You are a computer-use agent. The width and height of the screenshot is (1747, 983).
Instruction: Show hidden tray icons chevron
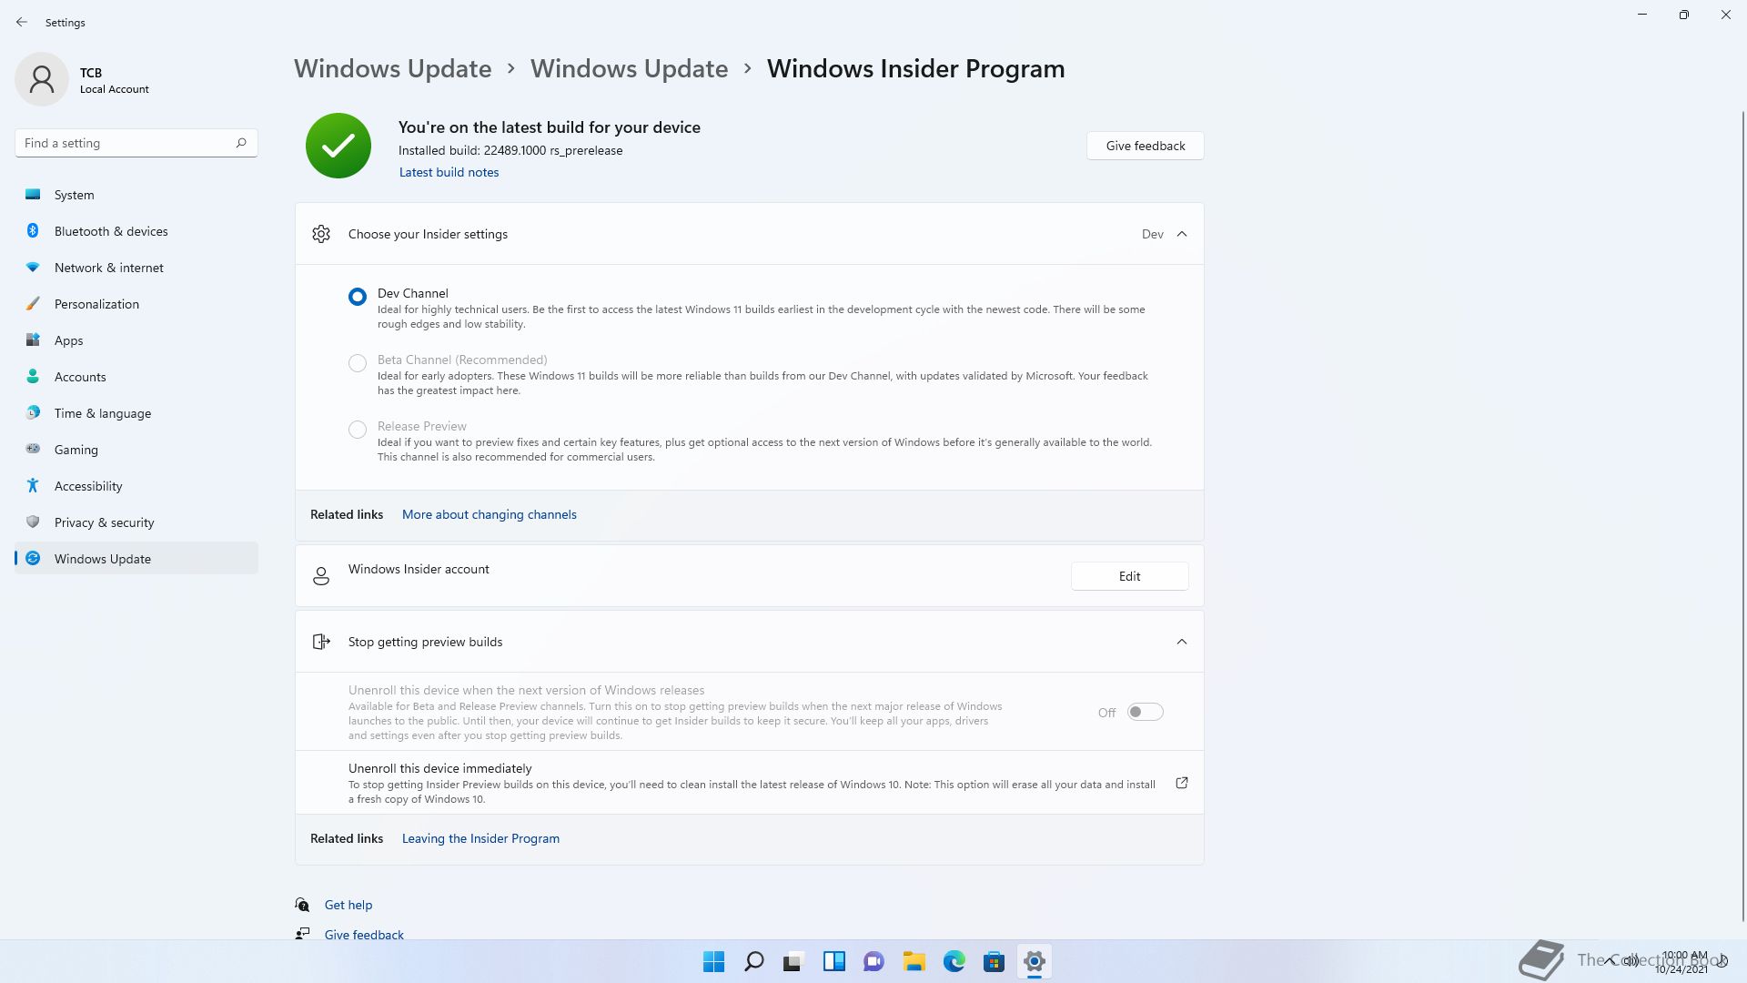[x=1611, y=960]
